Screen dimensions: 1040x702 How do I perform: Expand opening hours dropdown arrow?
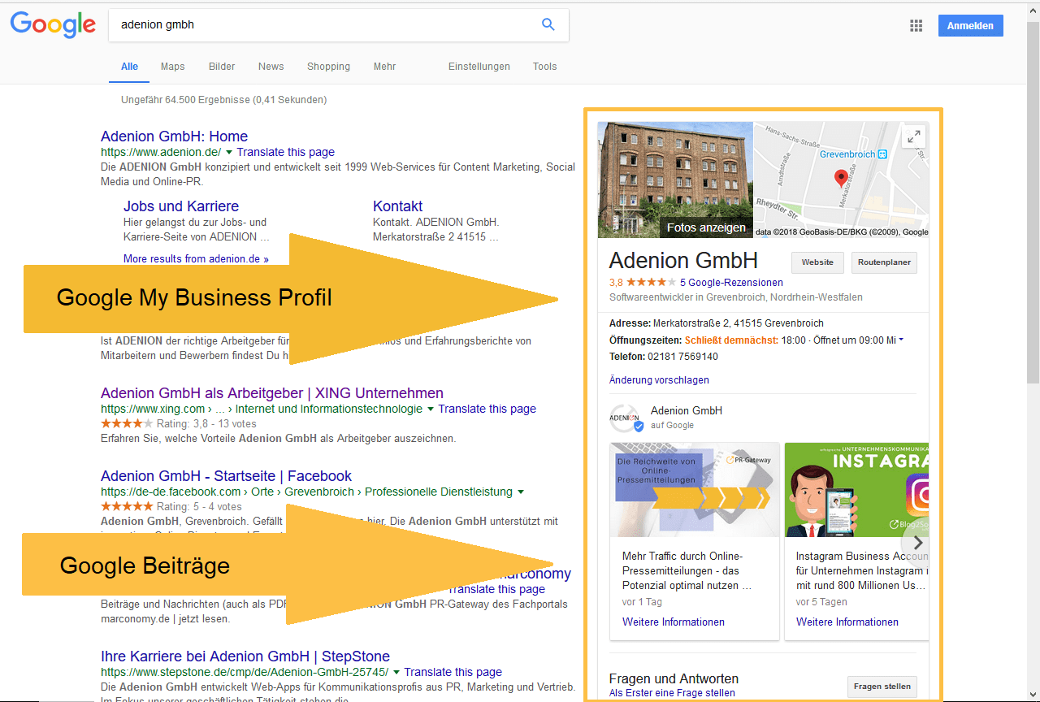pyautogui.click(x=901, y=340)
